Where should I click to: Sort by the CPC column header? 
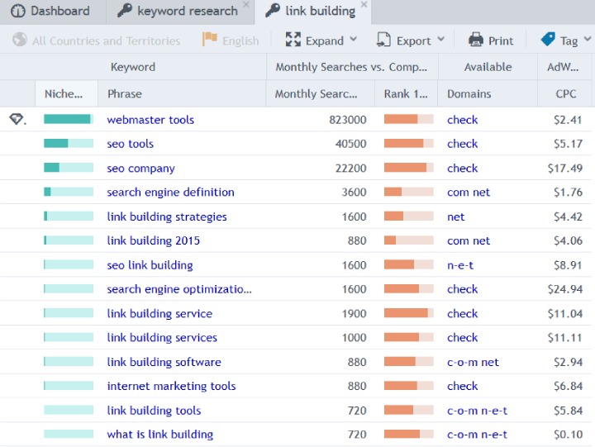[565, 93]
